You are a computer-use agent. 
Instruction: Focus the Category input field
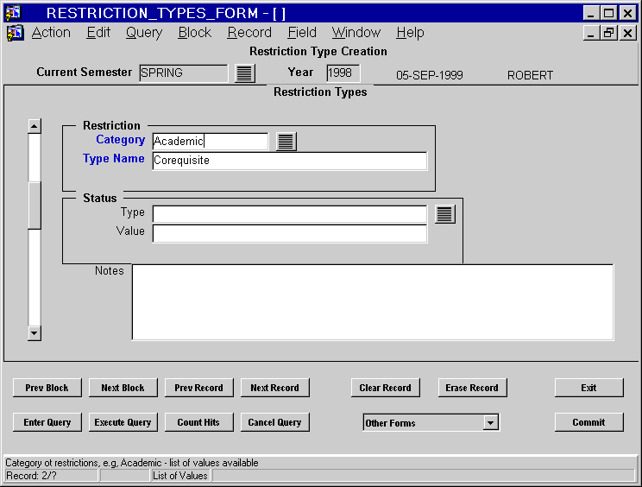click(x=211, y=142)
